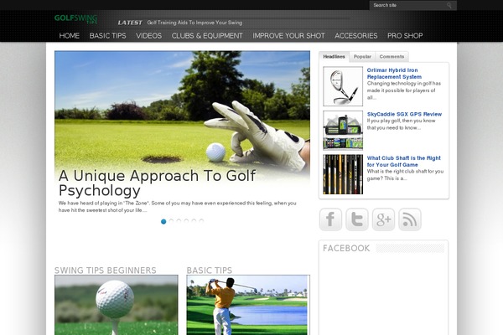The width and height of the screenshot is (503, 335).
Task: Open the HOME menu item
Action: coord(70,35)
